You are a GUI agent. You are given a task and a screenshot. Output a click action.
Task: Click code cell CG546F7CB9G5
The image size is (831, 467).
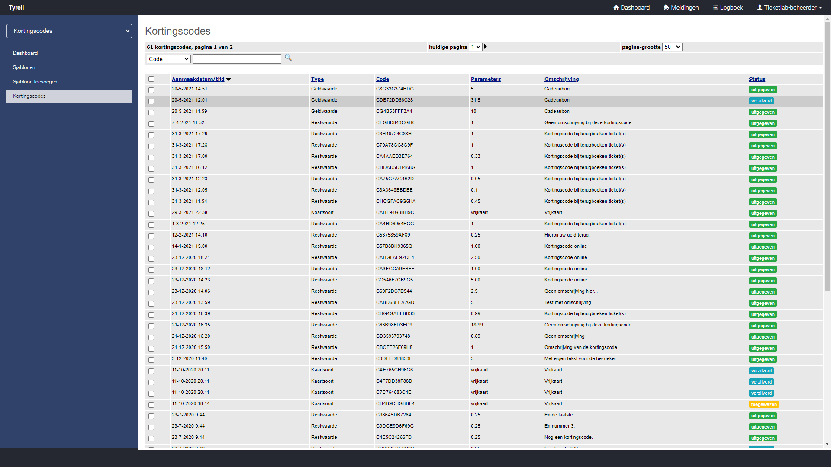(394, 280)
